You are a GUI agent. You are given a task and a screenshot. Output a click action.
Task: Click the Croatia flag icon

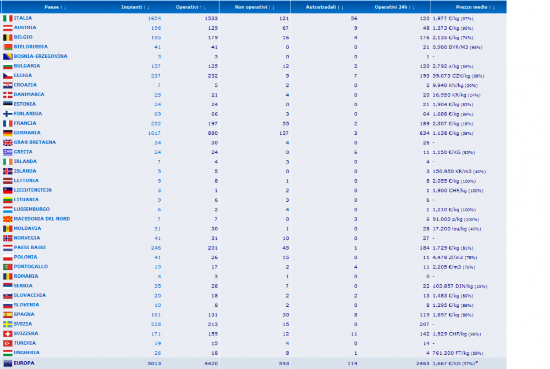[8, 85]
